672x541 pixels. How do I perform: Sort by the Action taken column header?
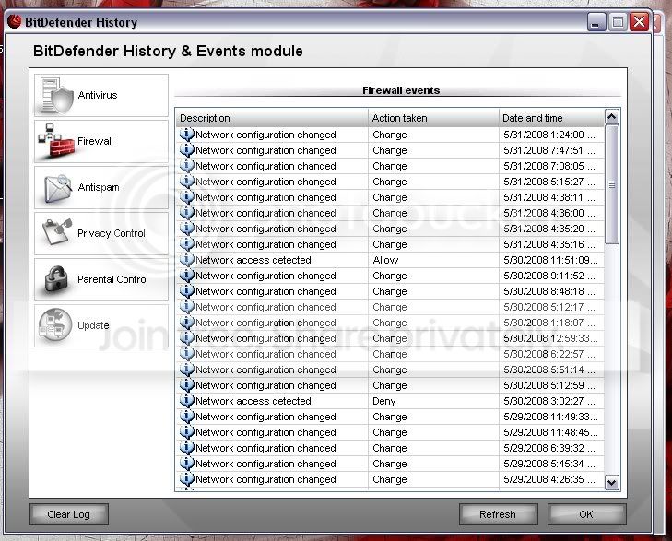pyautogui.click(x=433, y=118)
